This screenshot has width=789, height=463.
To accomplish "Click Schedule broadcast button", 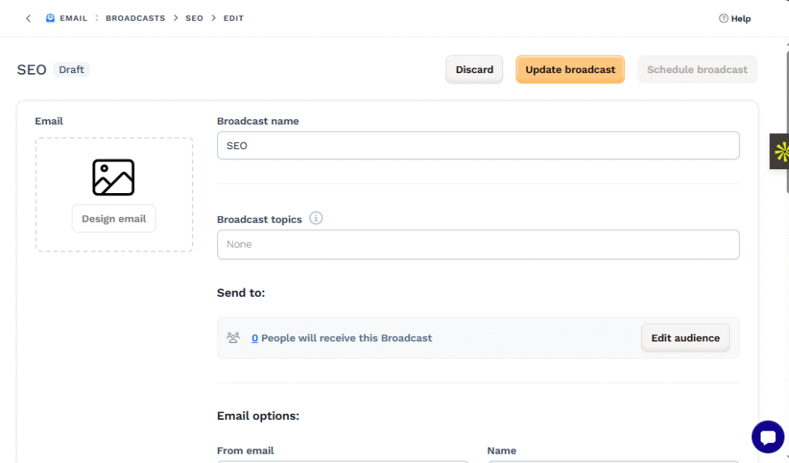I will tap(697, 69).
